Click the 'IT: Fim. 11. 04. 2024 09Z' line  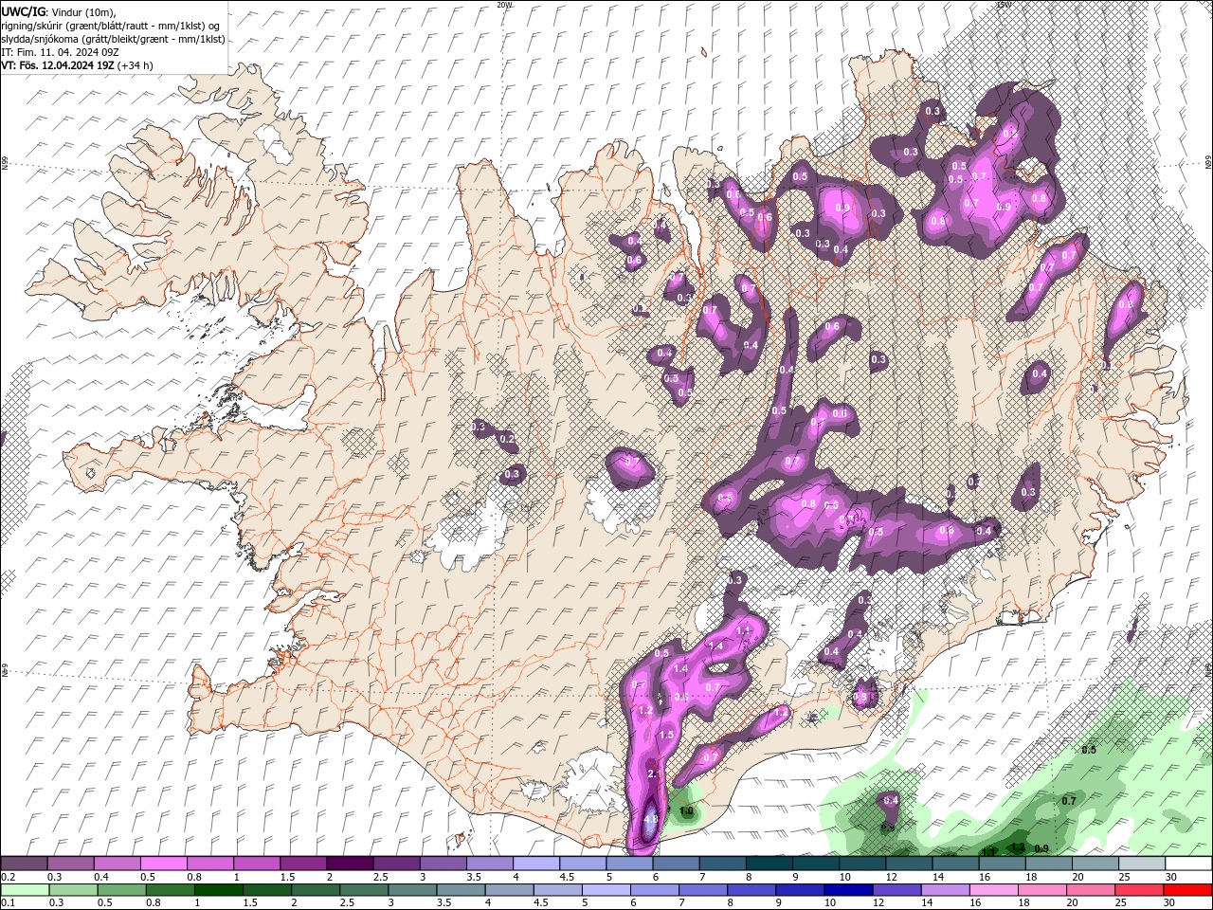point(60,52)
